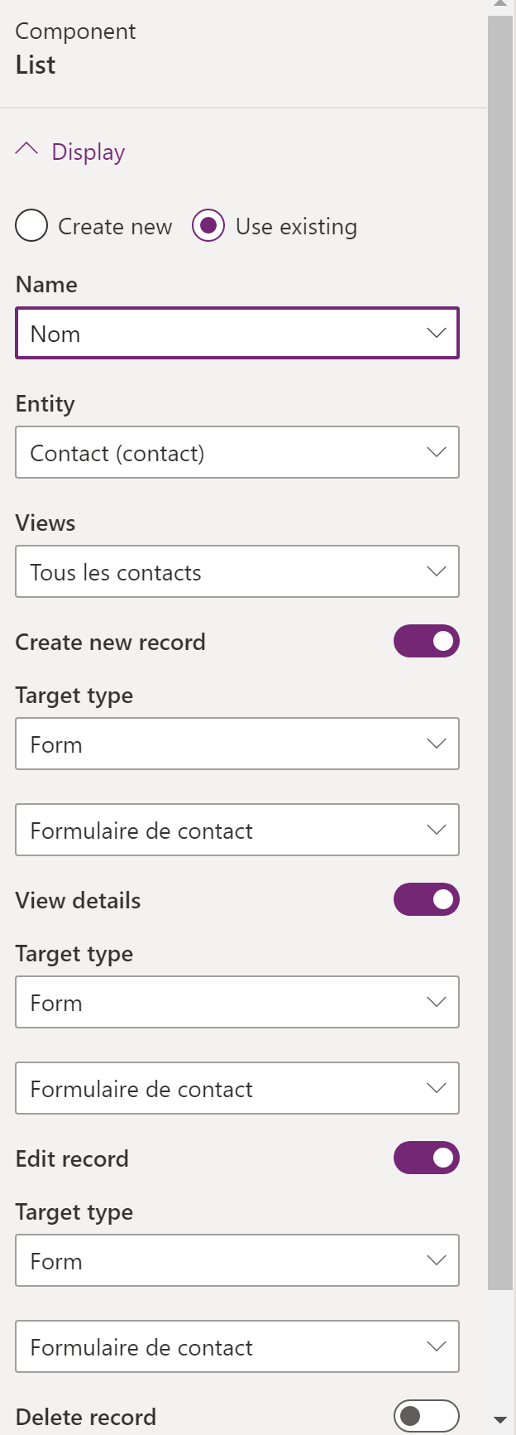This screenshot has width=516, height=1435.
Task: Open form dropdown under Create new record
Action: [237, 831]
